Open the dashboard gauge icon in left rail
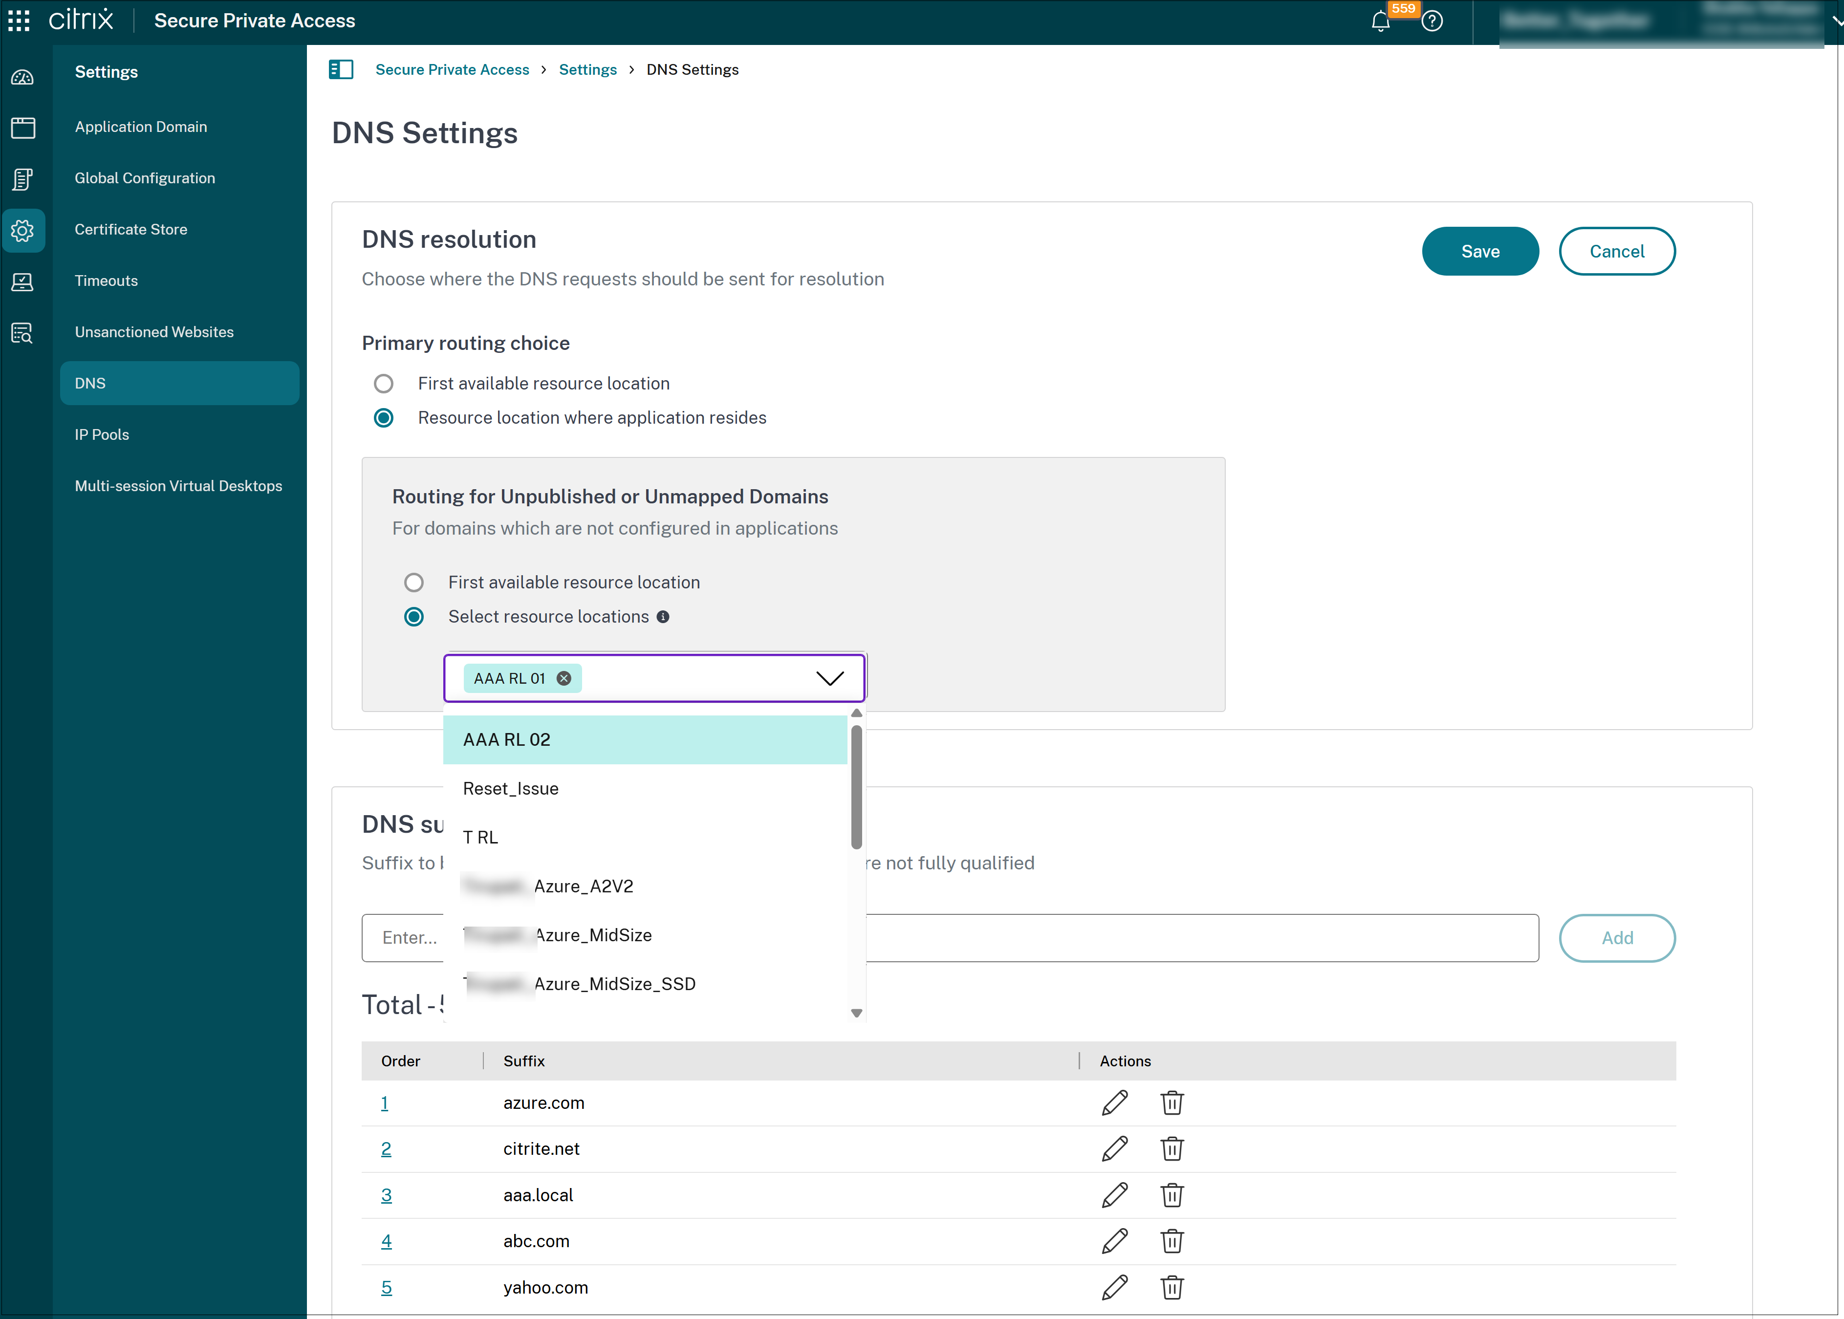Viewport: 1844px width, 1319px height. pos(23,77)
